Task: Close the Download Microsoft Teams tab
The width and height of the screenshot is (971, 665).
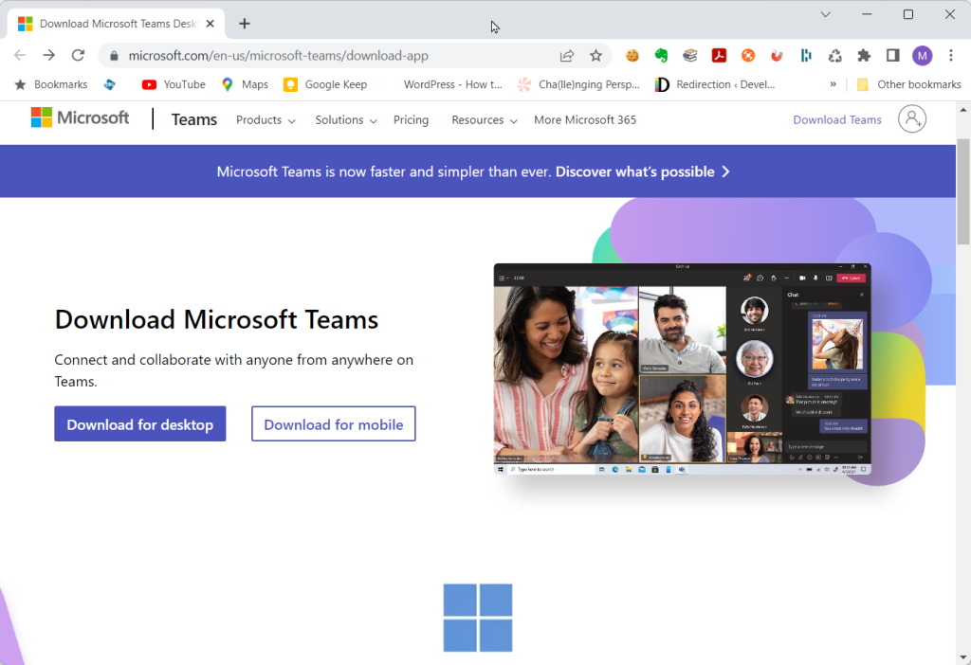Action: click(x=210, y=24)
